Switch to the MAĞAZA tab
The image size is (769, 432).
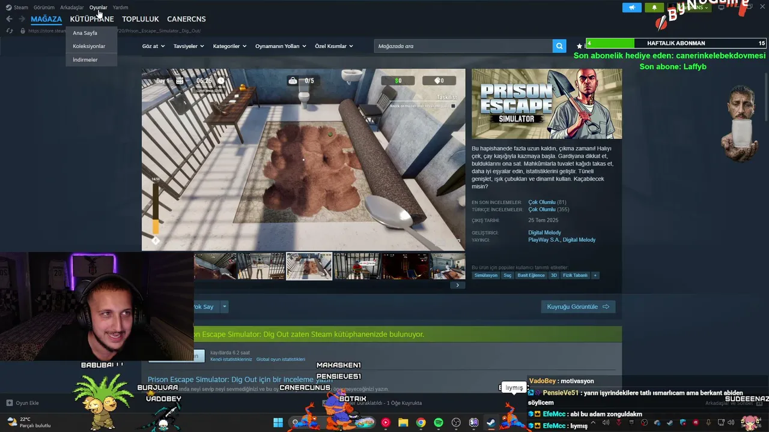[x=46, y=19]
